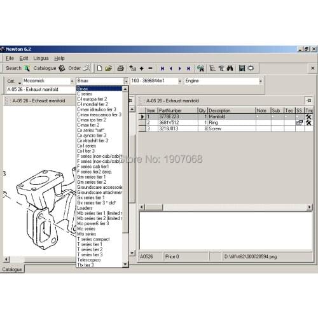Open the File menu
This screenshot has width=318, height=318.
(x=10, y=58)
